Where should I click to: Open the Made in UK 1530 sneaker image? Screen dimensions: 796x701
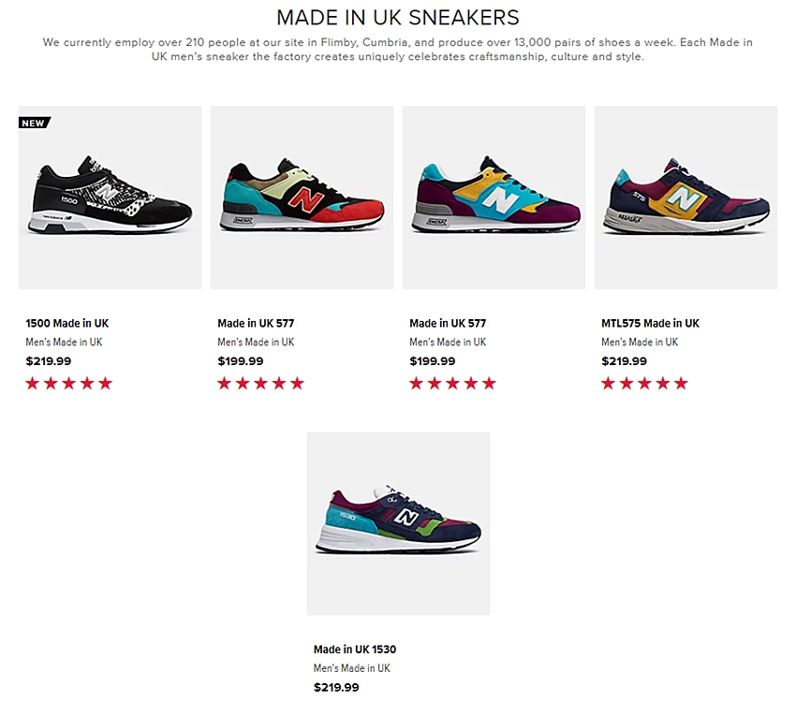coord(398,523)
